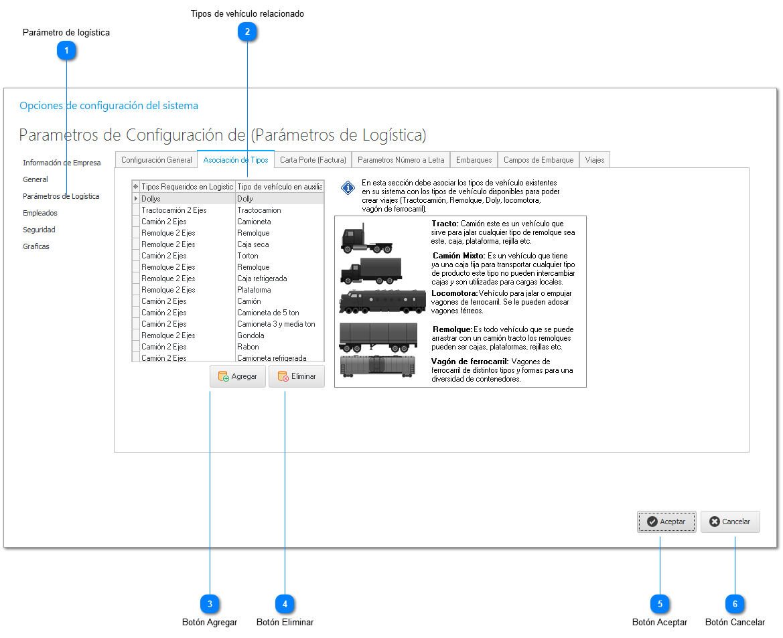This screenshot has height=638, width=783.
Task: Open Seguridad in the sidebar
Action: pos(39,230)
